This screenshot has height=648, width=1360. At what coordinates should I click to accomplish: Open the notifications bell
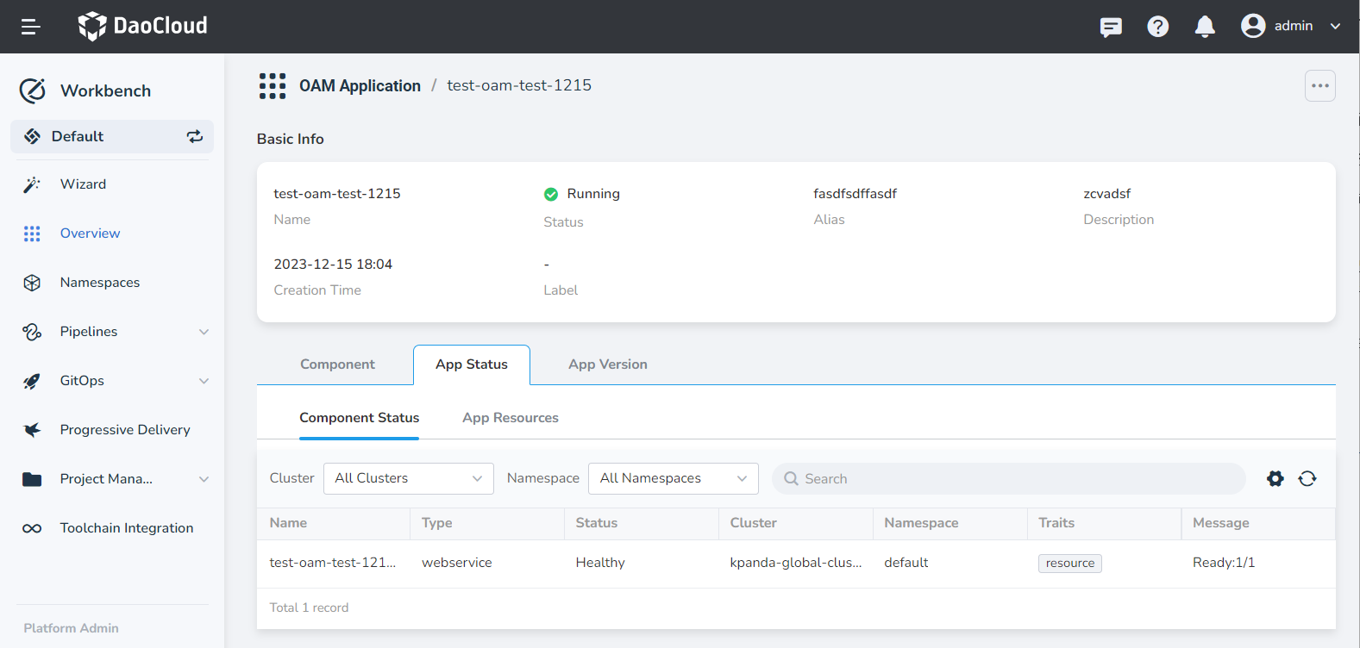coord(1205,27)
